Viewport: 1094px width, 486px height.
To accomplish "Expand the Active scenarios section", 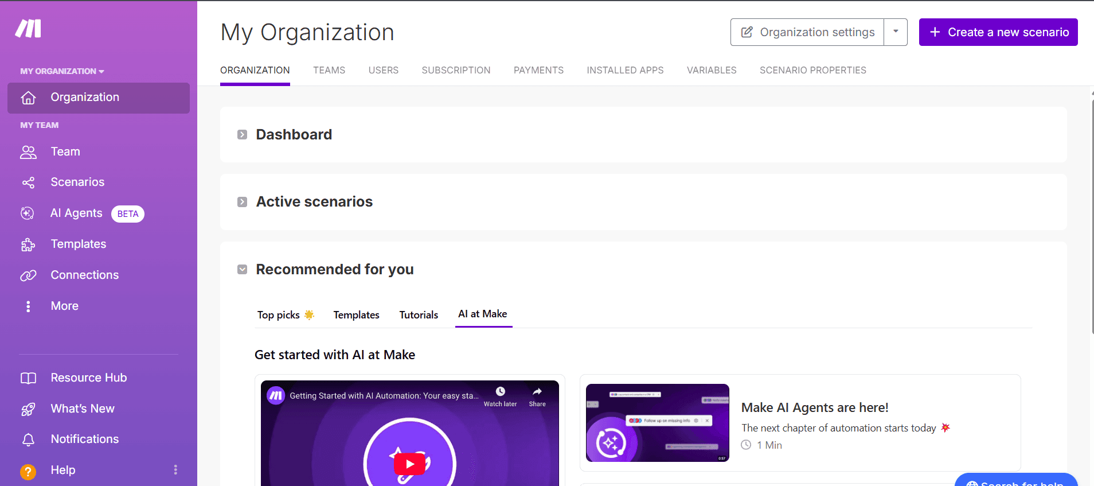I will click(243, 202).
